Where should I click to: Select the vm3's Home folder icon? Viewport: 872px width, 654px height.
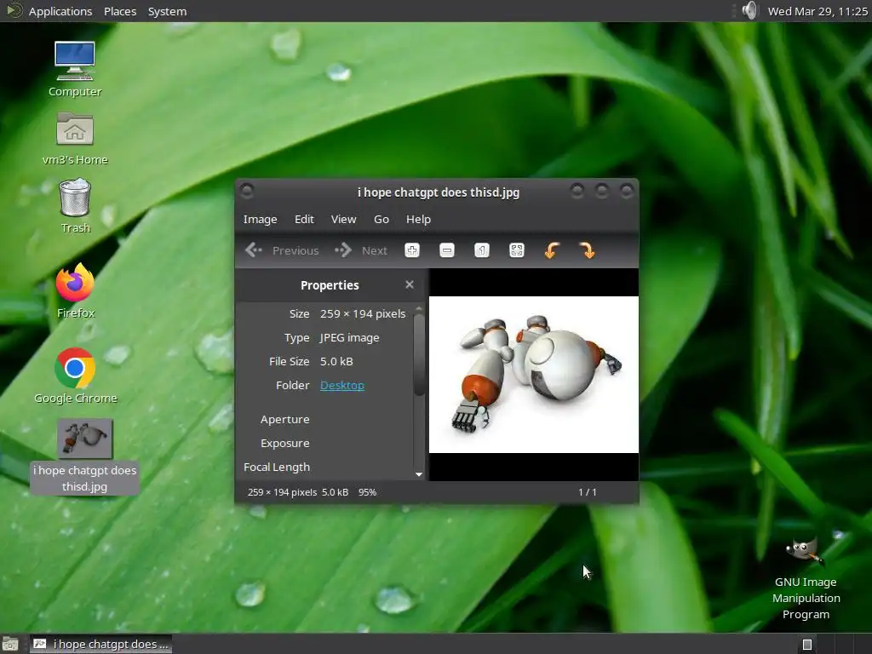[75, 139]
